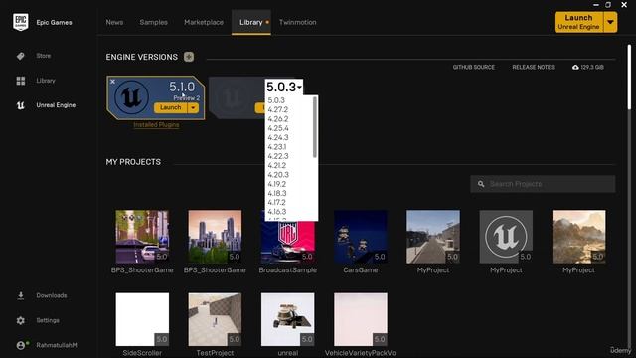The width and height of the screenshot is (636, 358).
Task: Click the version list scrollbar thumb
Action: click(x=315, y=127)
